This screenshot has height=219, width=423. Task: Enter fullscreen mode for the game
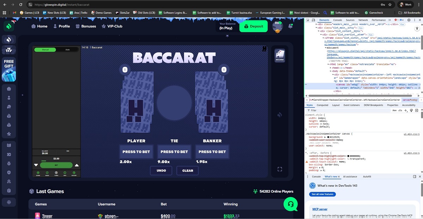pyautogui.click(x=280, y=169)
